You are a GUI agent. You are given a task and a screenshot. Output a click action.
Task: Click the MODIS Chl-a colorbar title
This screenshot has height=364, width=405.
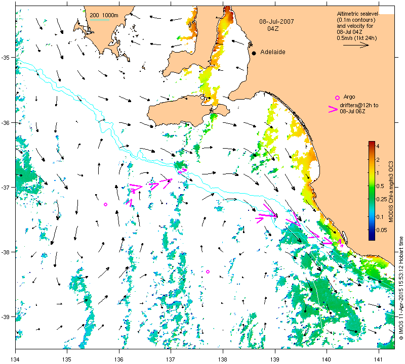(391, 192)
